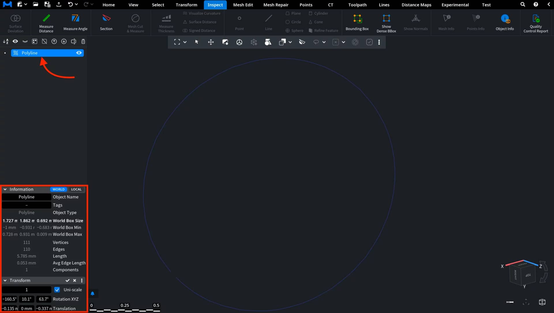The image size is (554, 313).
Task: Select the Measure Distance tool
Action: 46,23
